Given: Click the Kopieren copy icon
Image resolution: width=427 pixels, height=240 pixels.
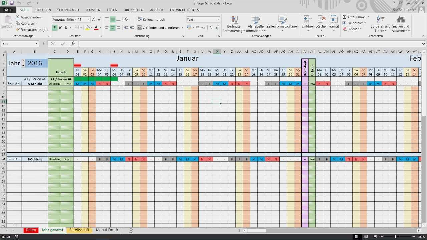Looking at the screenshot, I should coord(18,23).
